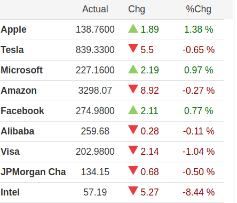Open the Facebook stock link

[x=22, y=111]
